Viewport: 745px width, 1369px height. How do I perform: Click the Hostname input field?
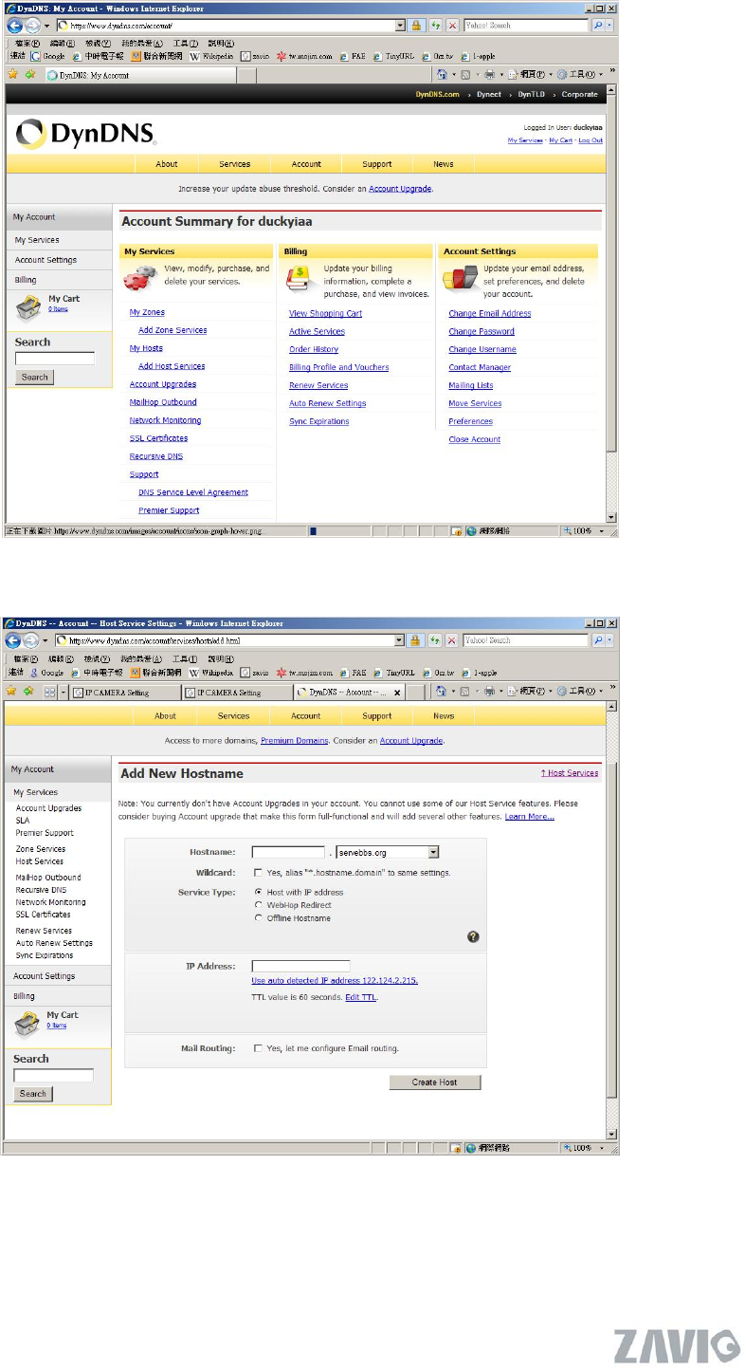click(x=288, y=853)
